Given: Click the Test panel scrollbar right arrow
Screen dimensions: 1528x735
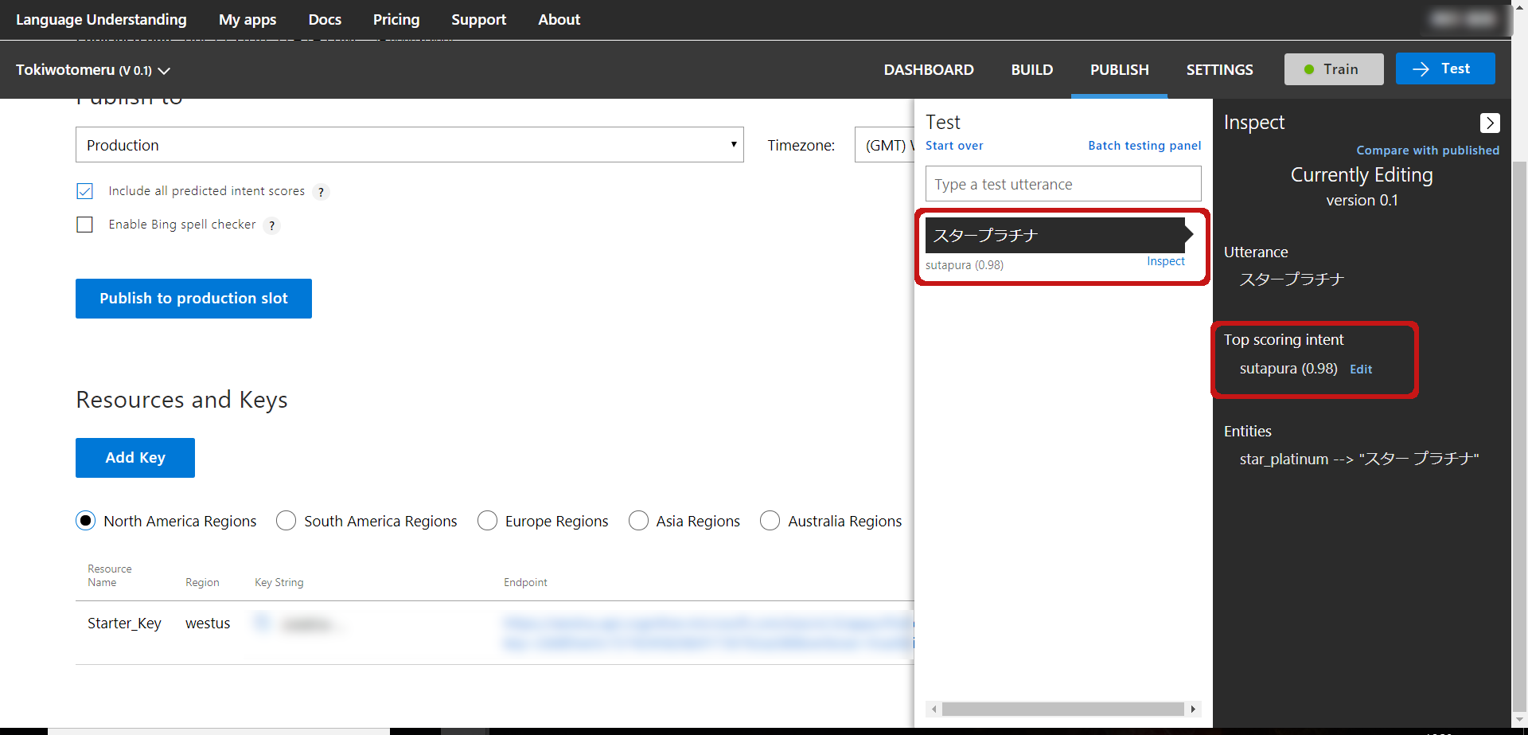Looking at the screenshot, I should tap(1193, 709).
